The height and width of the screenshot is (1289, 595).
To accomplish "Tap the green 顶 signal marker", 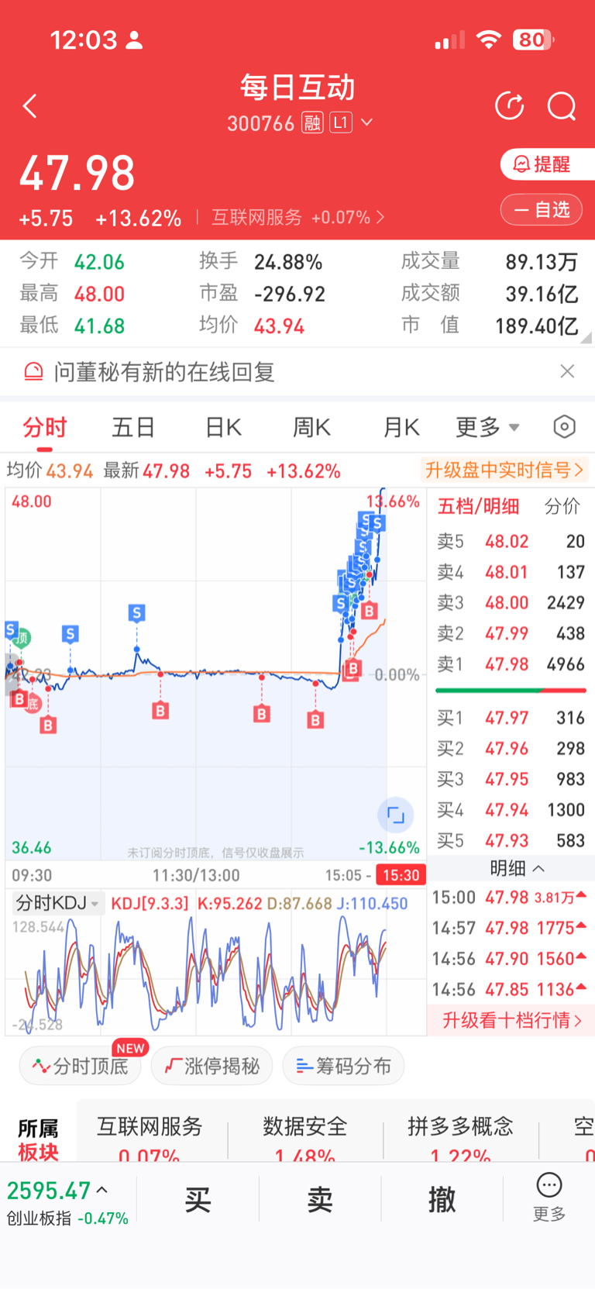I will [22, 638].
